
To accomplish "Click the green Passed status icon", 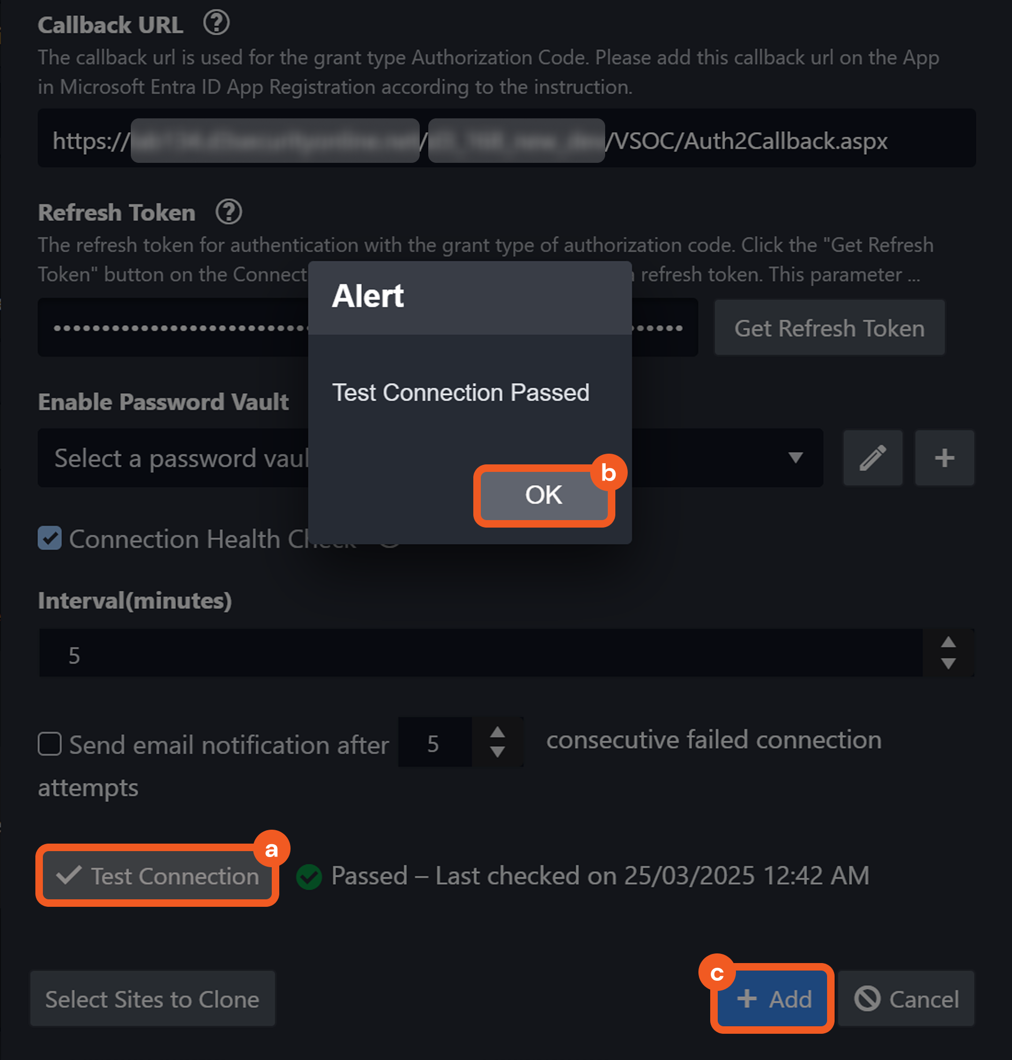I will click(x=309, y=876).
